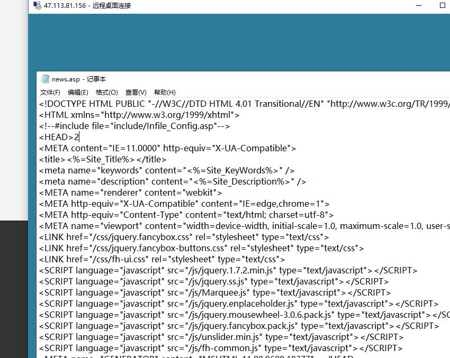The width and height of the screenshot is (450, 358).
Task: Open the 格式(O) menu in Notepad
Action: pos(107,93)
